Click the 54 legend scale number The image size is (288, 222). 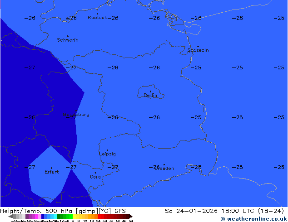(131, 221)
